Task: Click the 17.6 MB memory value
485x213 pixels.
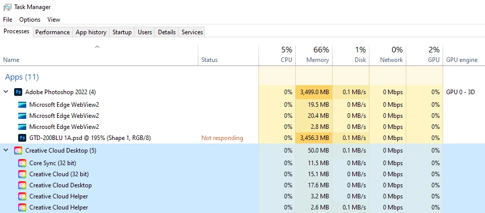Action: click(x=318, y=185)
